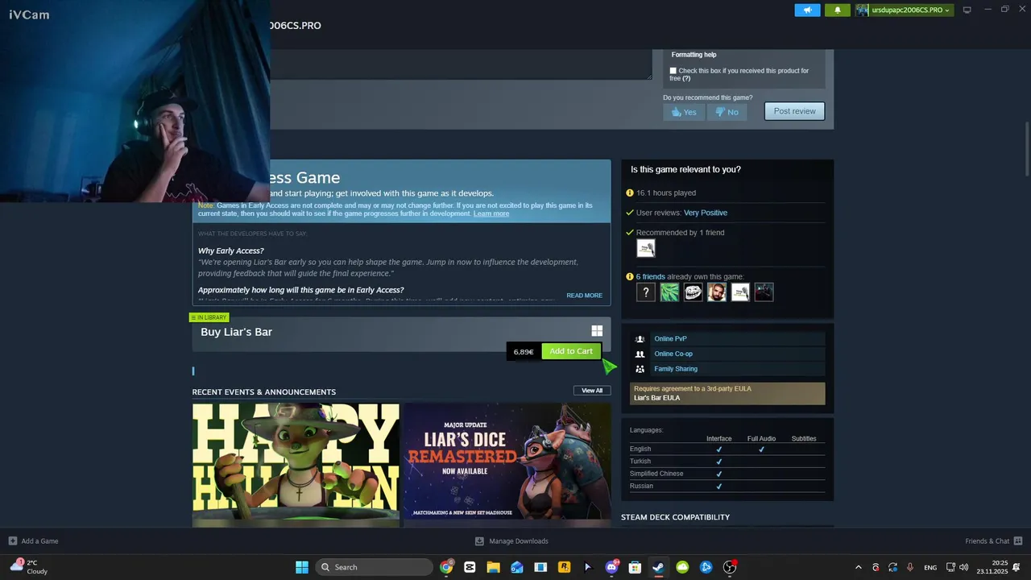Image resolution: width=1031 pixels, height=580 pixels.
Task: Open Google Chrome from the taskbar
Action: (x=446, y=567)
